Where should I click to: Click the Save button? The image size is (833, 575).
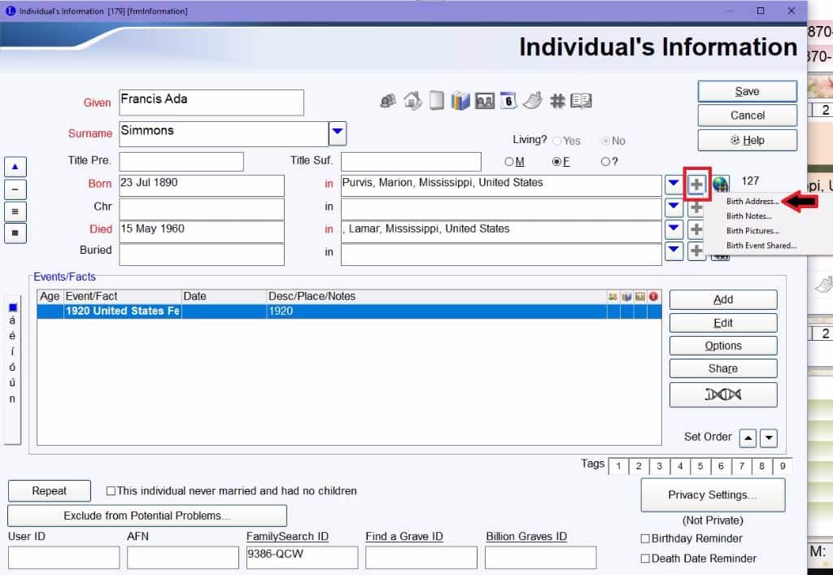pos(748,91)
